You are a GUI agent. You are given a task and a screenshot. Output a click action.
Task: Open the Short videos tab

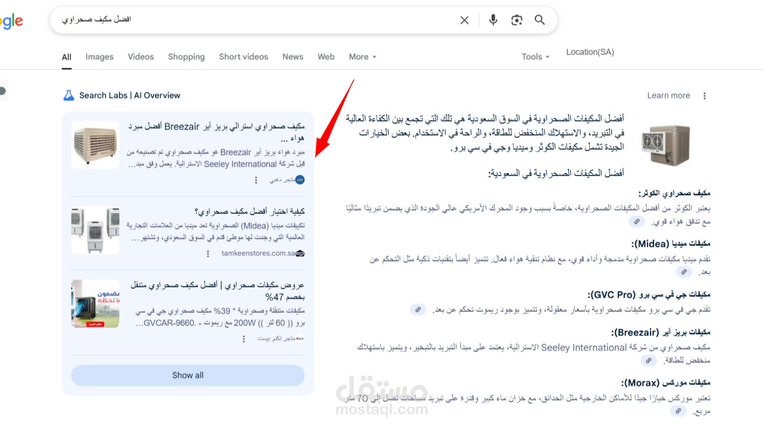(244, 56)
